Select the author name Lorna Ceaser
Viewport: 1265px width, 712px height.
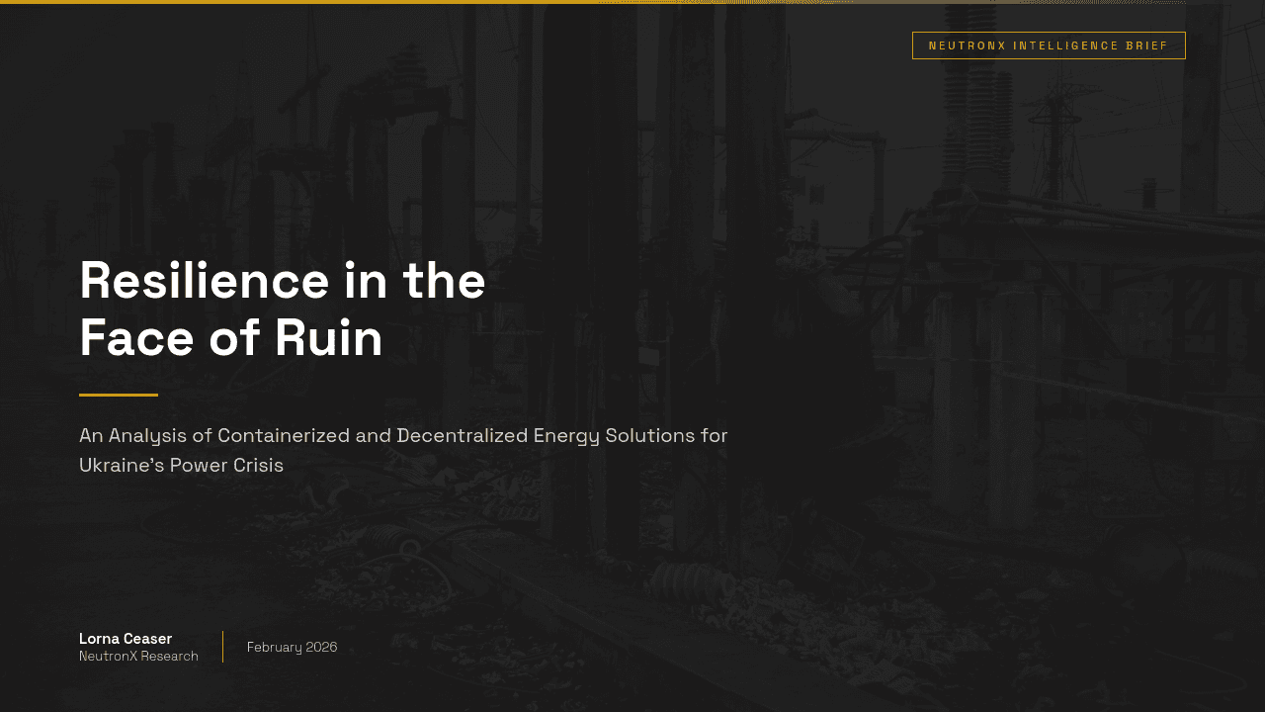[125, 639]
